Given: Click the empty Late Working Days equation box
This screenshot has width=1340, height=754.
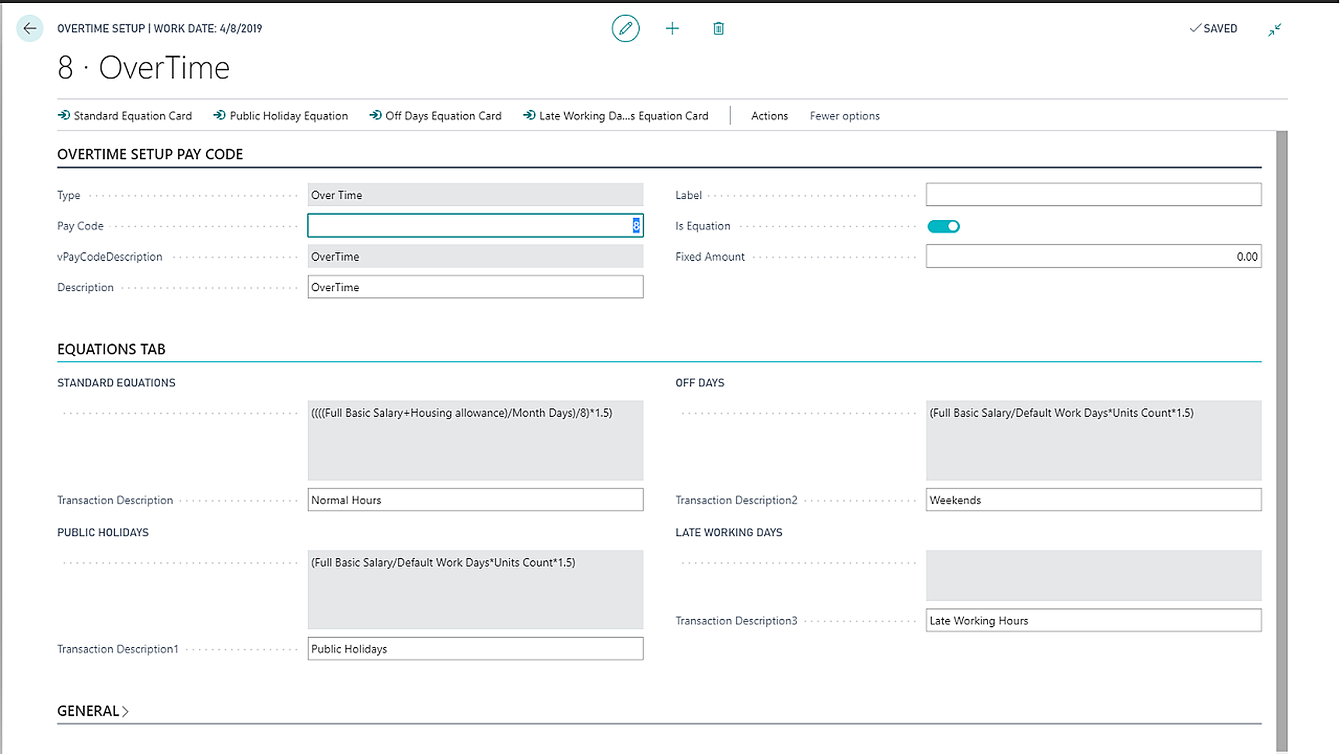Looking at the screenshot, I should (x=1093, y=575).
